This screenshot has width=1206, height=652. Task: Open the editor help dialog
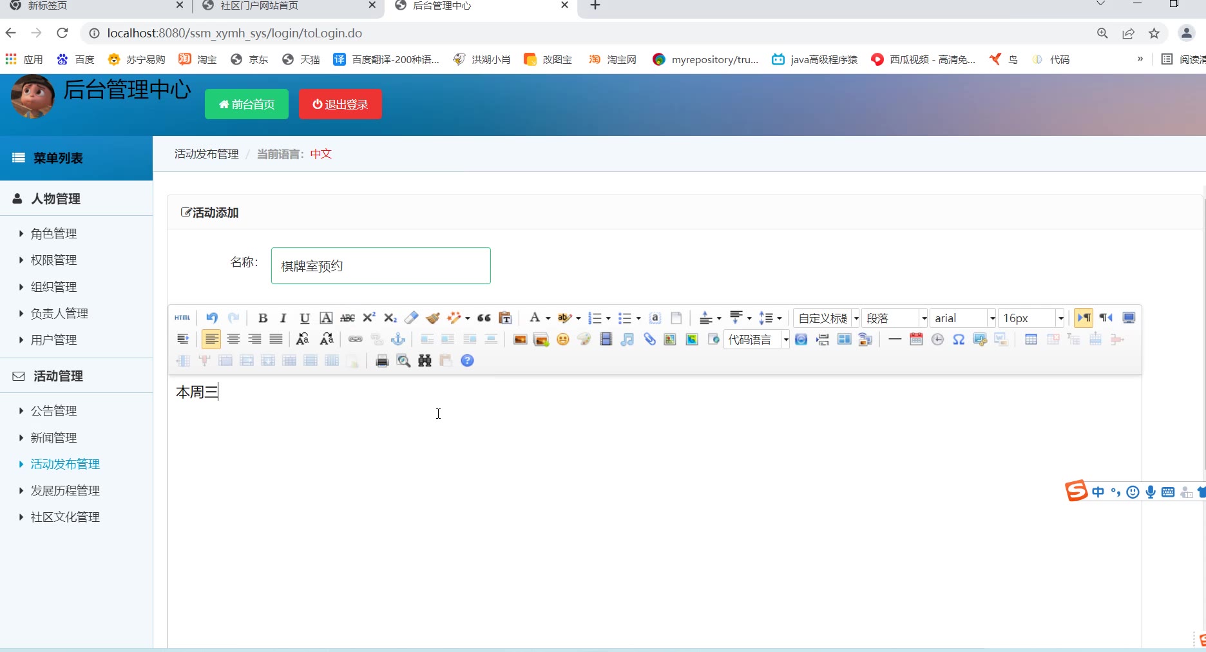468,360
